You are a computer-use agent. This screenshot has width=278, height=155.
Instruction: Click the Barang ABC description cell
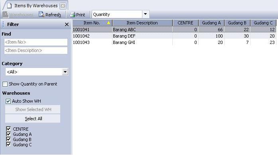142,30
